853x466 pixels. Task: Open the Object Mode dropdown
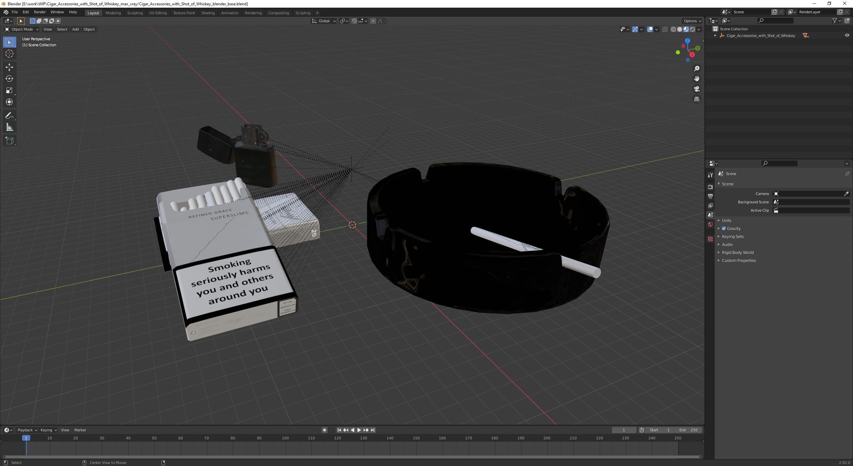(x=22, y=29)
